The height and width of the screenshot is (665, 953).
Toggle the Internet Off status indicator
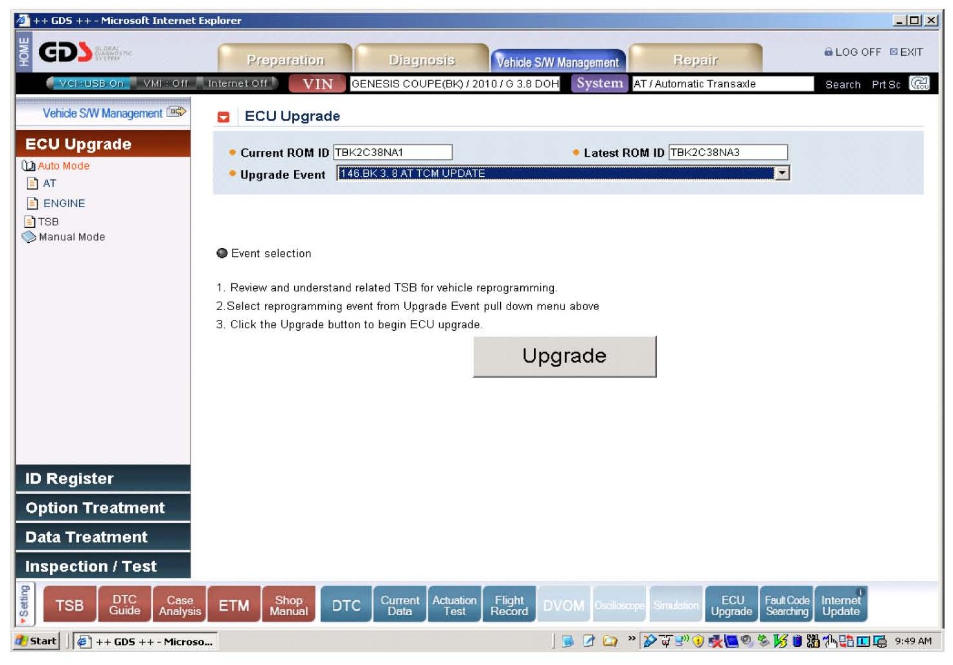point(237,84)
